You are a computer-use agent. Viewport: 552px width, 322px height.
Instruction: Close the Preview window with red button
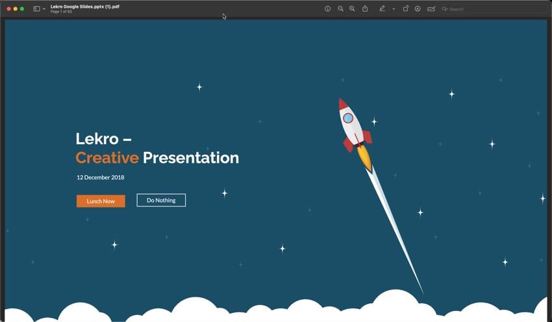click(8, 9)
